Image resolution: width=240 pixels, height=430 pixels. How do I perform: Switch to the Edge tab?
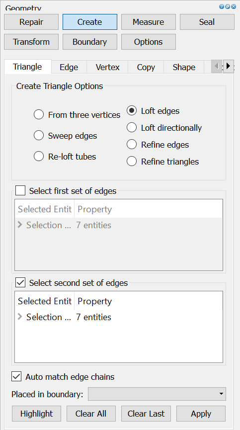click(x=69, y=67)
